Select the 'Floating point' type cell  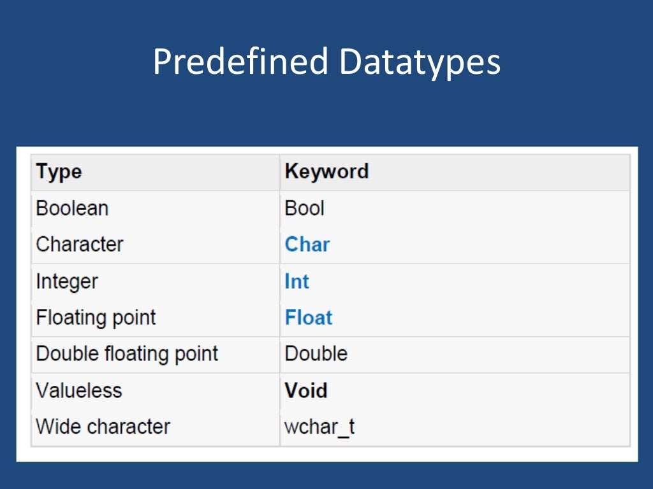tap(96, 318)
